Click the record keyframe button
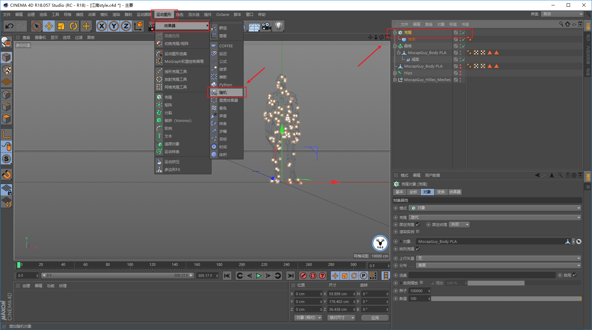Viewport: 592px width, 330px height. 303,276
